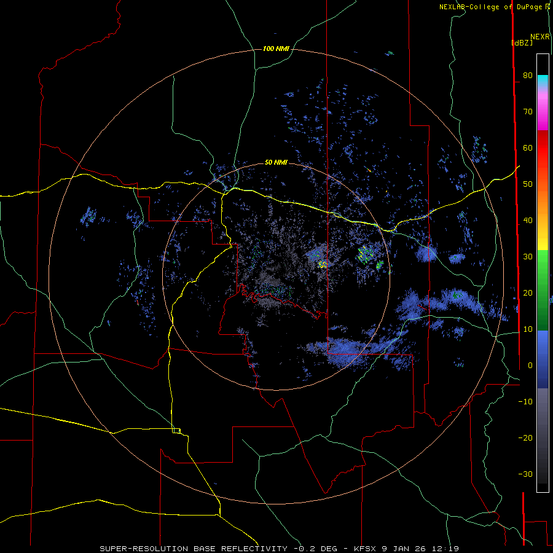Click the 60 dBZ scale label
Image resolution: width=553 pixels, height=553 pixels.
528,147
